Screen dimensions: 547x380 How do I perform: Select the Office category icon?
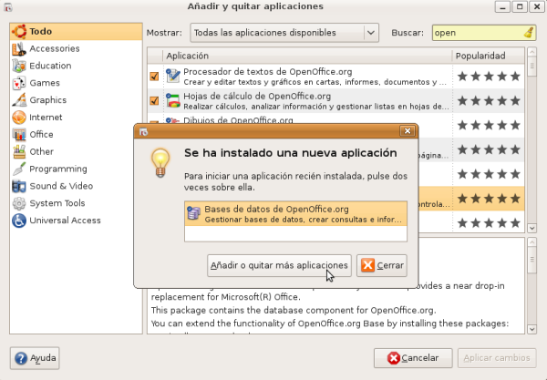[x=18, y=135]
